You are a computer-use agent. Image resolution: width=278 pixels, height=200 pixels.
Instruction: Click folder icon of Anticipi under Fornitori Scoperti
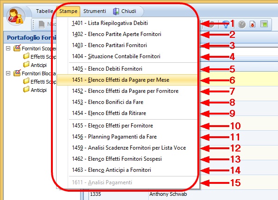(26, 65)
